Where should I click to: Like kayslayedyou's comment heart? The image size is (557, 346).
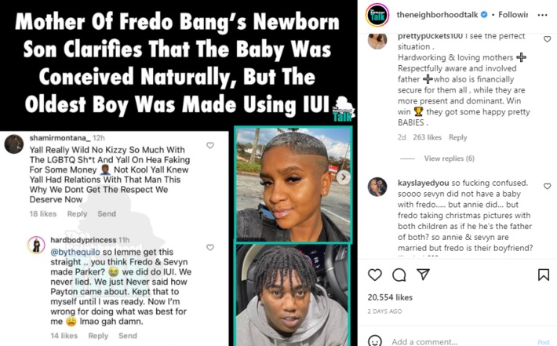pyautogui.click(x=547, y=186)
